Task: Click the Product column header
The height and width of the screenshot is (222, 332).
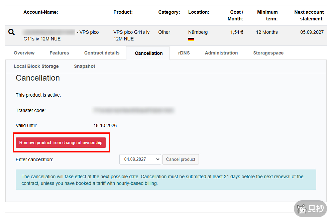Action: click(x=123, y=12)
